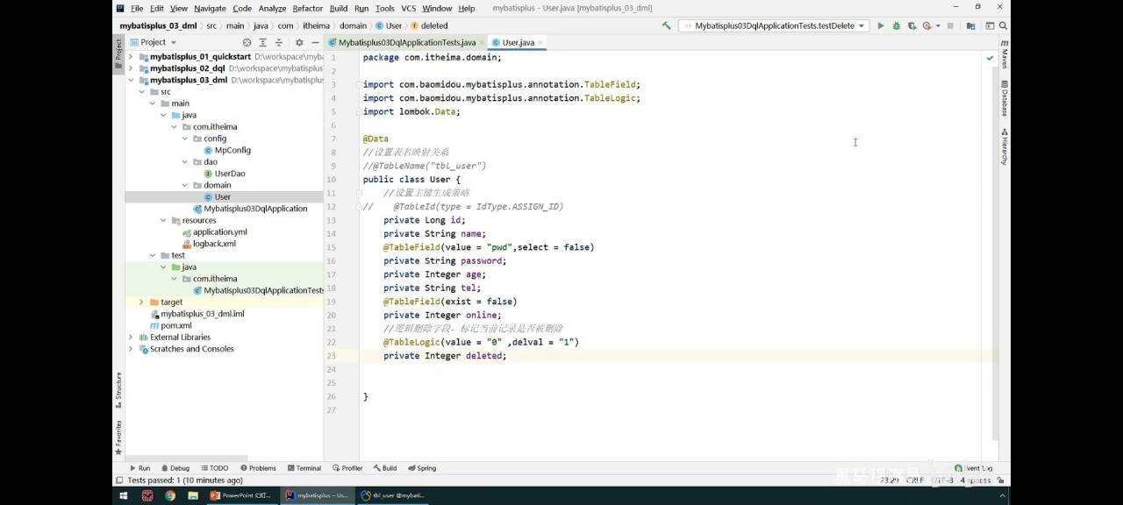Select the User.java editor tab
Image resolution: width=1123 pixels, height=505 pixels.
click(518, 42)
